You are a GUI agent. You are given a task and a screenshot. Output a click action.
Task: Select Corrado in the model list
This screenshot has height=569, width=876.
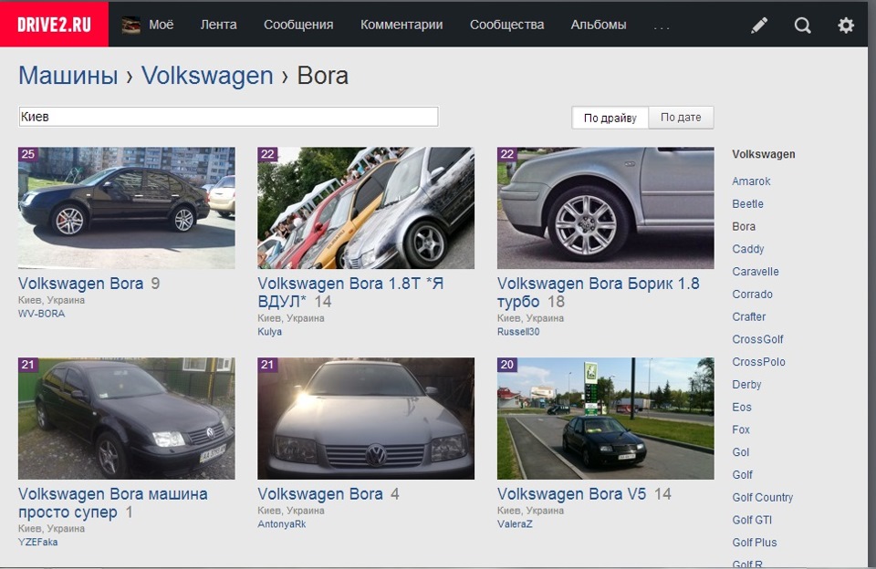coord(753,295)
